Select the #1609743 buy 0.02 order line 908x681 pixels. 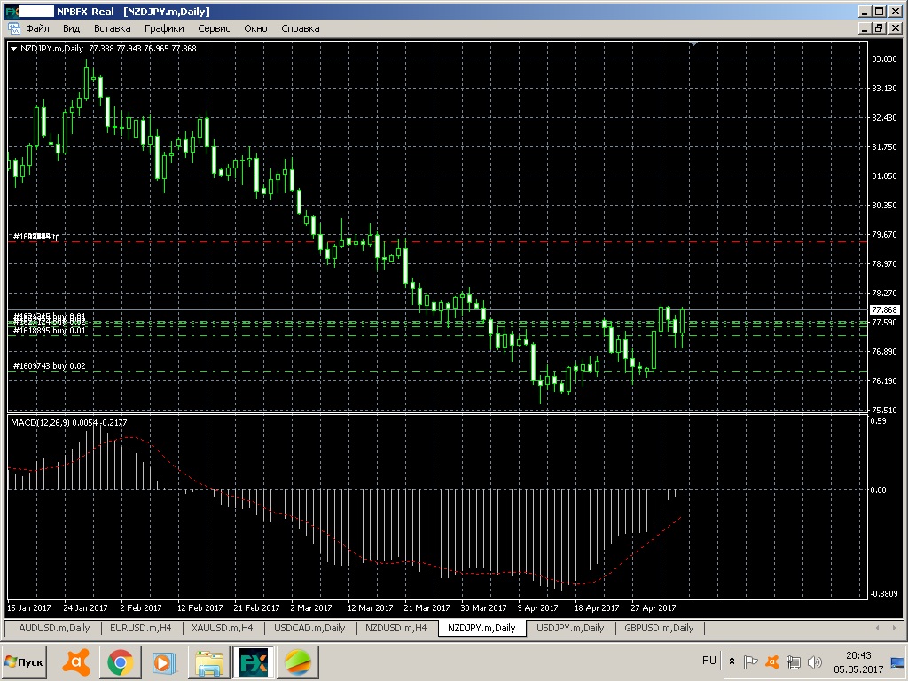pyautogui.click(x=49, y=365)
